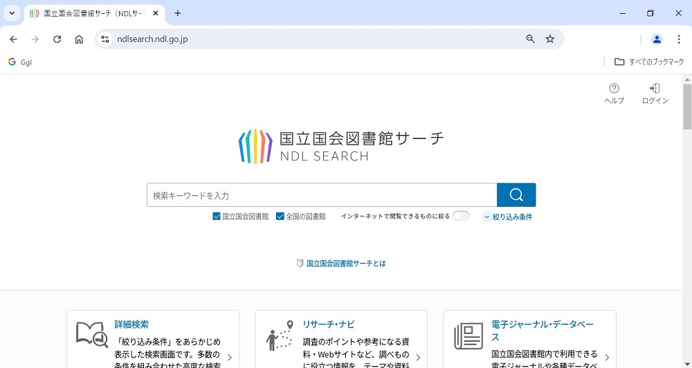Image resolution: width=692 pixels, height=368 pixels.
Task: Focus the 検索キーワードを入力 search field
Action: coord(322,195)
